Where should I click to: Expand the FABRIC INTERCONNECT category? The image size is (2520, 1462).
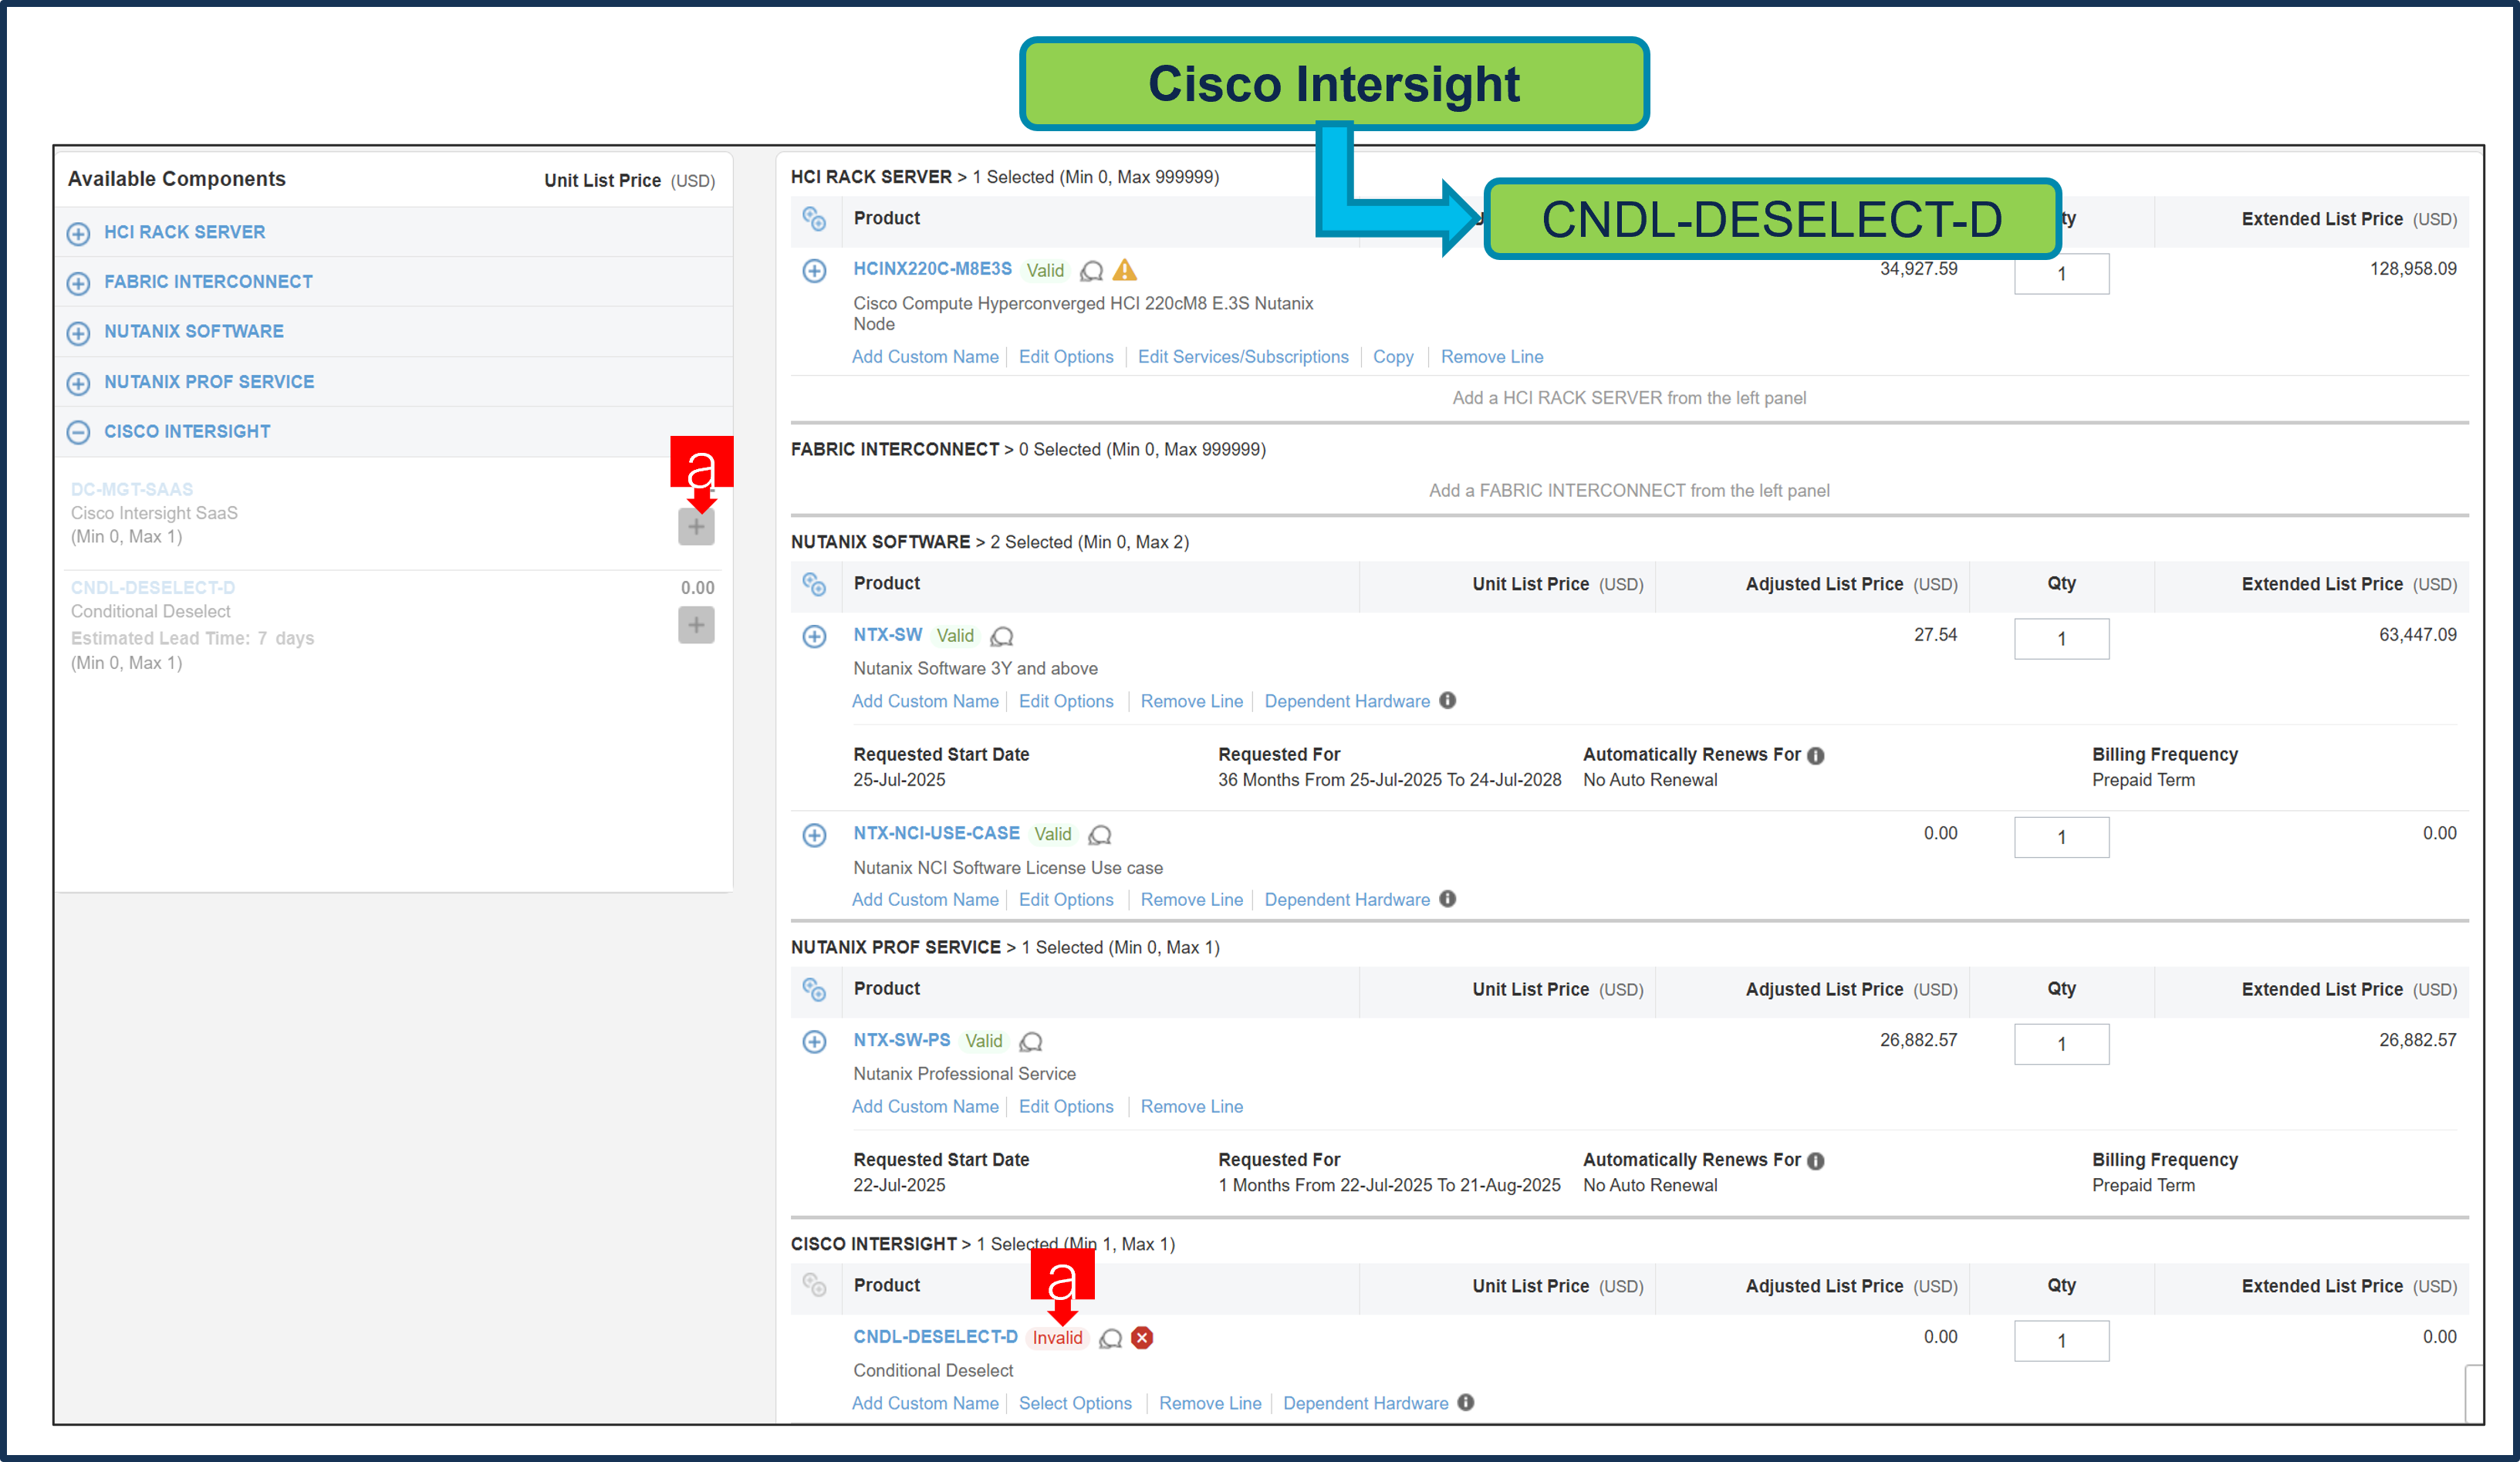79,283
